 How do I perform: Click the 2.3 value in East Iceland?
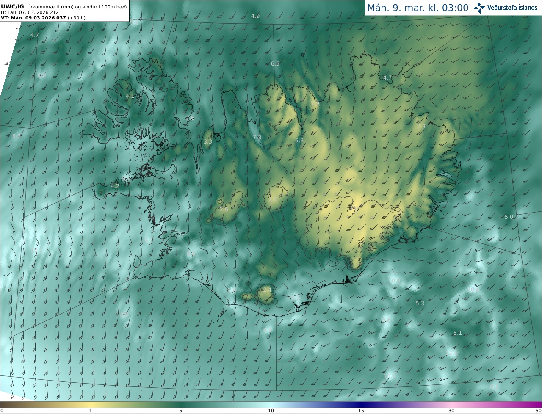coord(421,127)
